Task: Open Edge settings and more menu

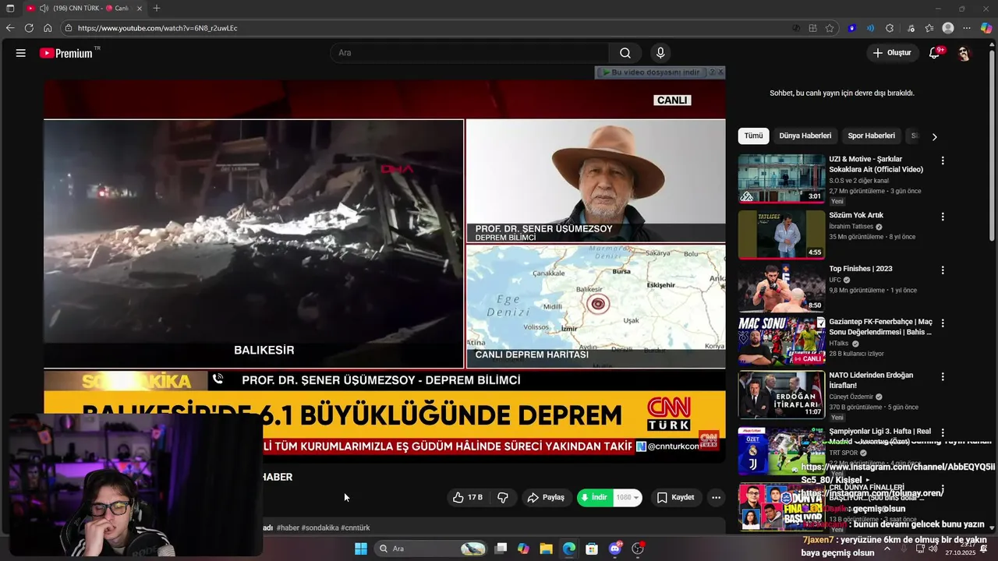Action: (x=967, y=28)
